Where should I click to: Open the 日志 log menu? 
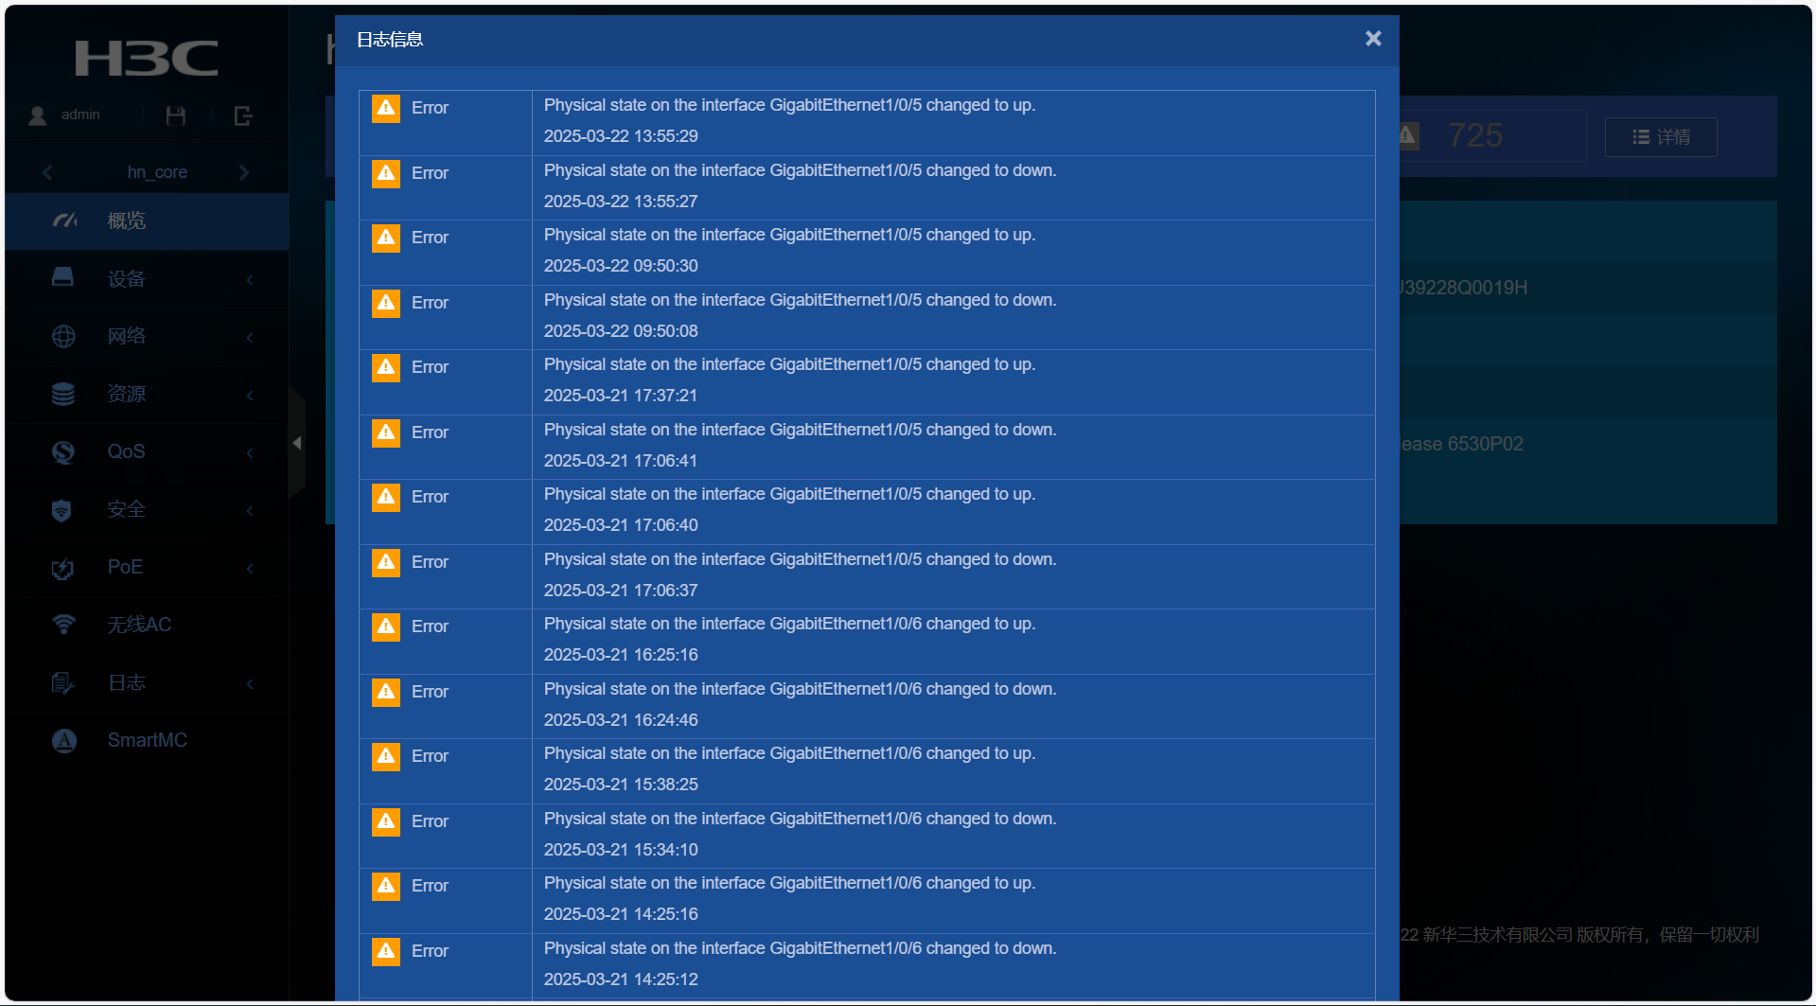click(147, 683)
